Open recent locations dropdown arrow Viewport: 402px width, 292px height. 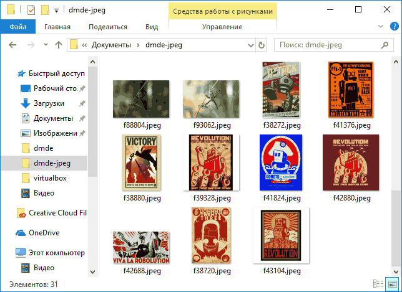[x=46, y=45]
